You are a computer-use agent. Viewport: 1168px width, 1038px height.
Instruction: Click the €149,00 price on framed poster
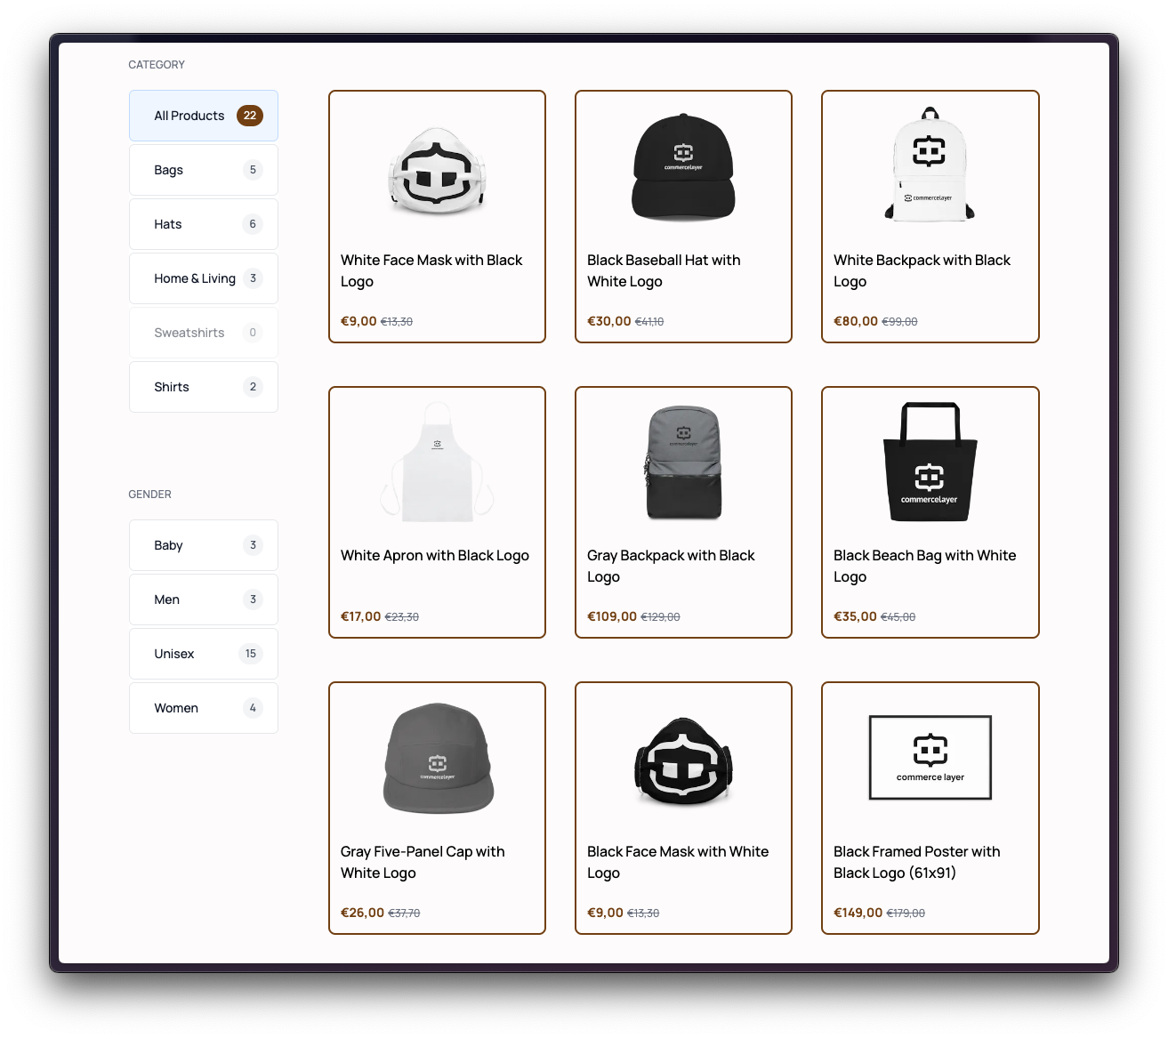point(858,913)
